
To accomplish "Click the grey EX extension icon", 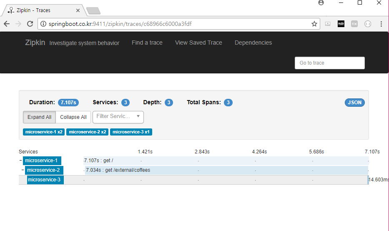I will [354, 24].
